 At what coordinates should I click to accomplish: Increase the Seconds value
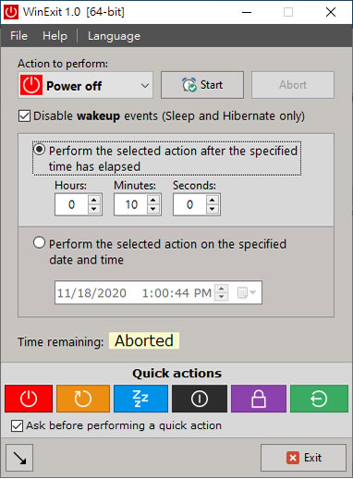[213, 200]
